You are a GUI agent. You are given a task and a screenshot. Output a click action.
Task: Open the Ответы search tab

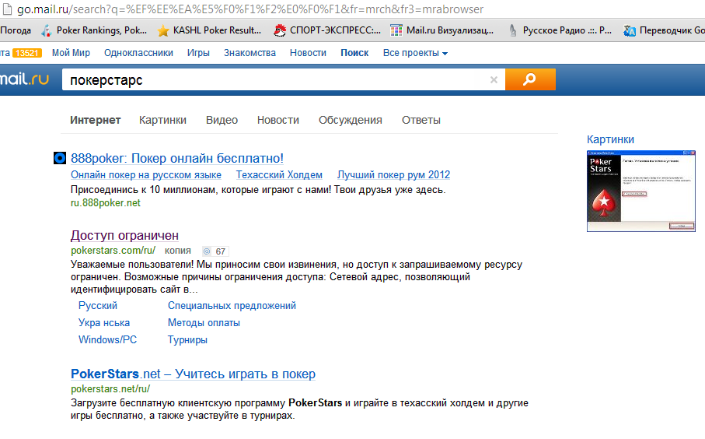[421, 120]
